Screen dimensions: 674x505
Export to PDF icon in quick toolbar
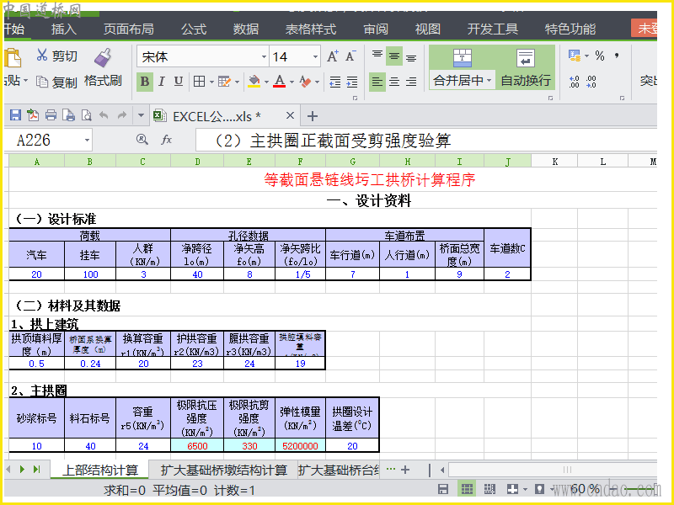coord(33,115)
